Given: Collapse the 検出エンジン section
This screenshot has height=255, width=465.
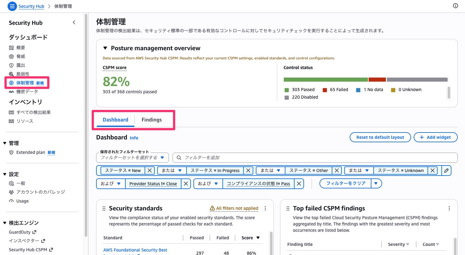Looking at the screenshot, I should click(x=5, y=223).
